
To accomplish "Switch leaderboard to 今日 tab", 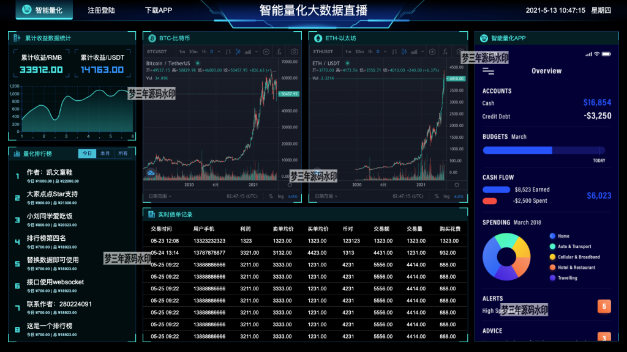I will (87, 153).
